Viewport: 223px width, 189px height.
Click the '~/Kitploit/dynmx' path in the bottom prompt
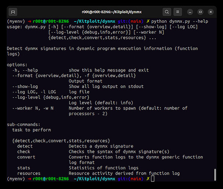(95, 179)
